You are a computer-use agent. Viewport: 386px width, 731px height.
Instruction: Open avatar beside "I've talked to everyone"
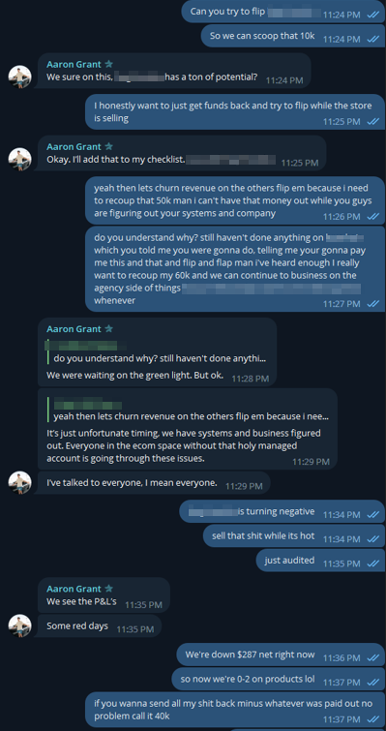(20, 482)
